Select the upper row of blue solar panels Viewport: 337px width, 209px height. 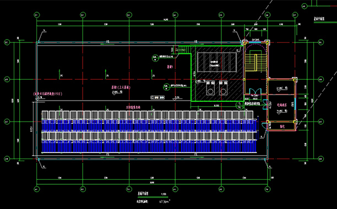pos(149,125)
